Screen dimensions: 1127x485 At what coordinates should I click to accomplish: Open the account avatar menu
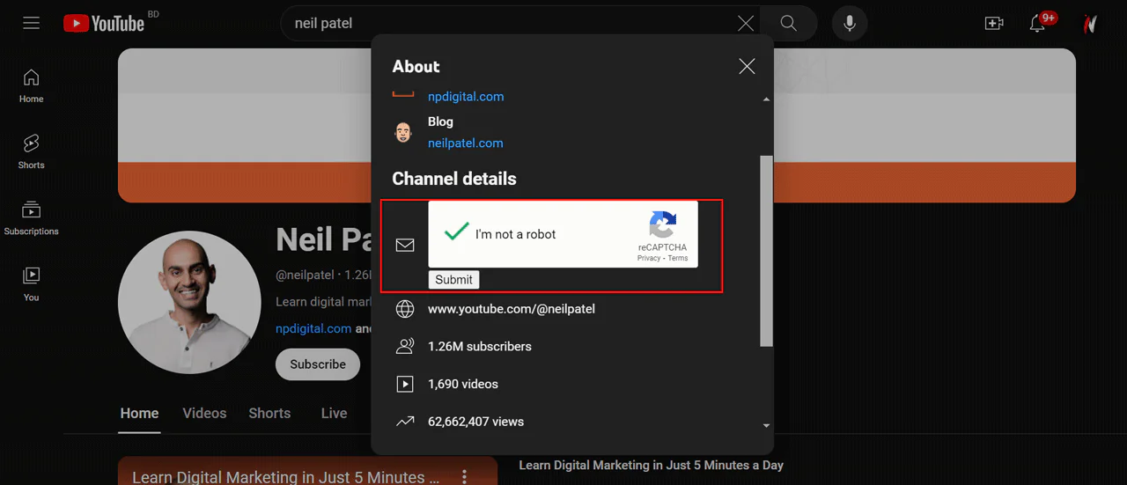[x=1090, y=24]
